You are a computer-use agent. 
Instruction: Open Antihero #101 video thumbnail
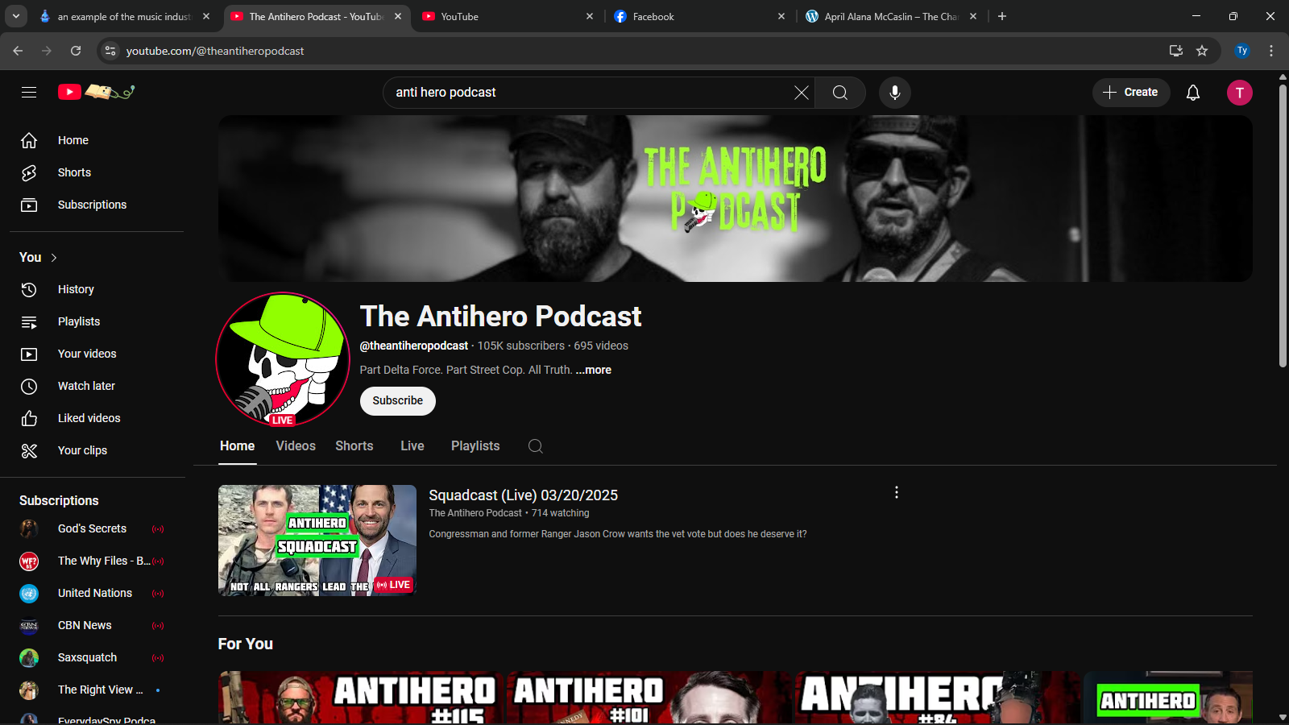pos(649,698)
